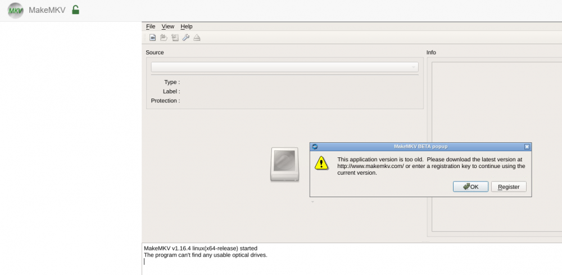Viewport: 562px width, 275px height.
Task: Click the 'Type :' field label
Action: pyautogui.click(x=172, y=82)
